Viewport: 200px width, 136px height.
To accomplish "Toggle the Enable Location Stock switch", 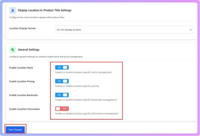I will pyautogui.click(x=62, y=68).
